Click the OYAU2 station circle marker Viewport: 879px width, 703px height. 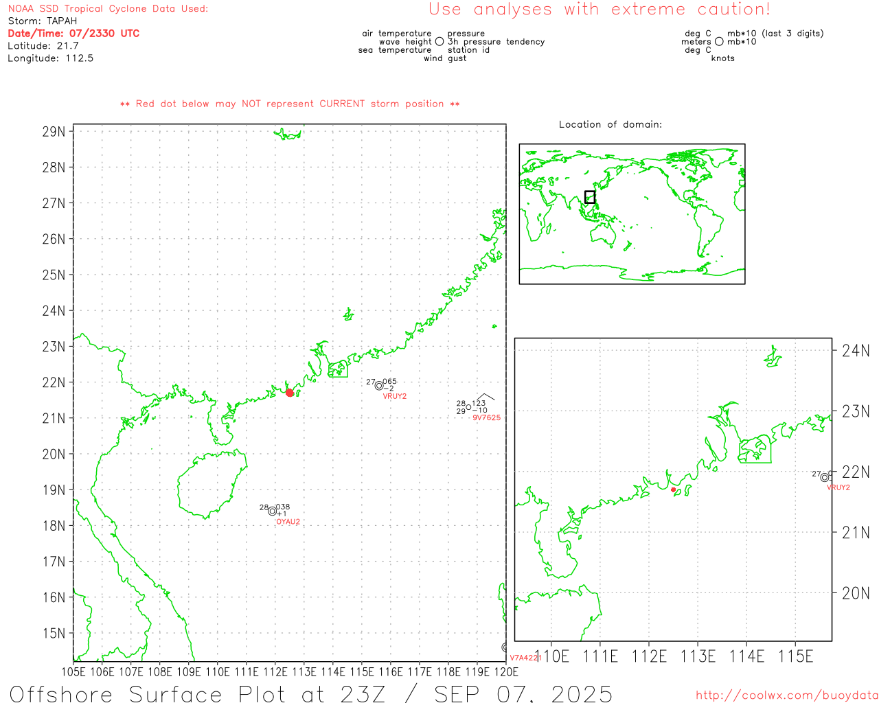[273, 511]
